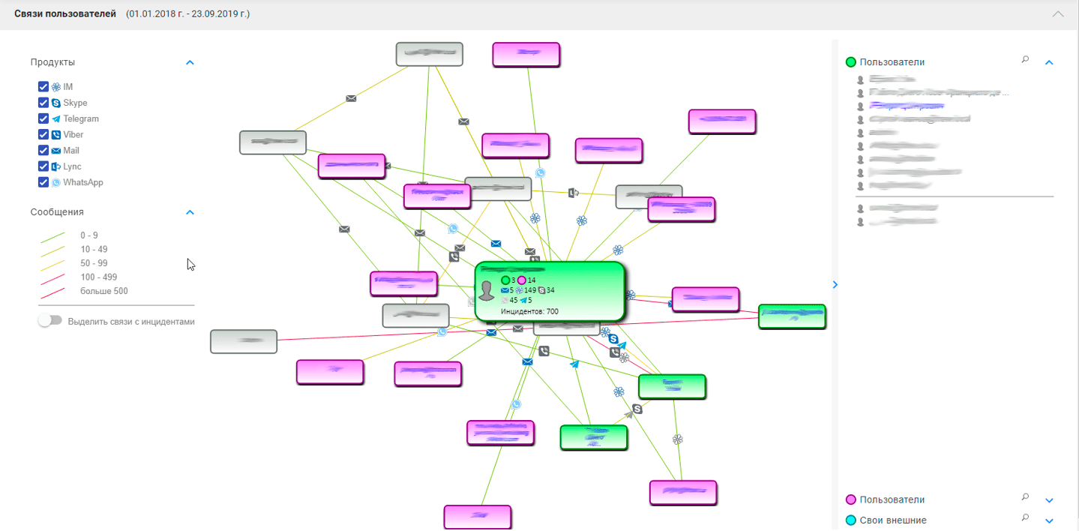Select the central node with Инцидентов: 700
The width and height of the screenshot is (1079, 531).
point(550,291)
